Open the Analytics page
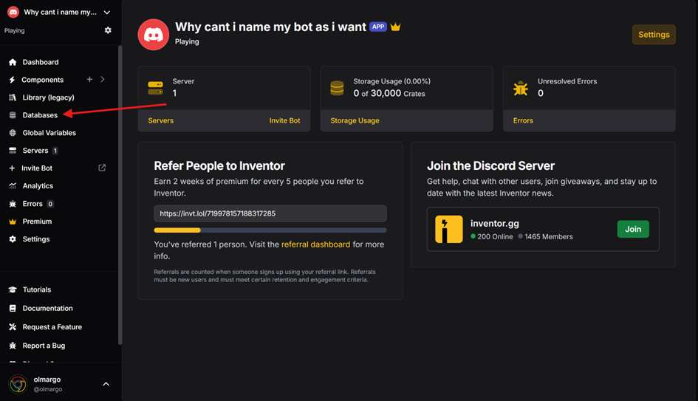The width and height of the screenshot is (698, 401). pyautogui.click(x=38, y=186)
